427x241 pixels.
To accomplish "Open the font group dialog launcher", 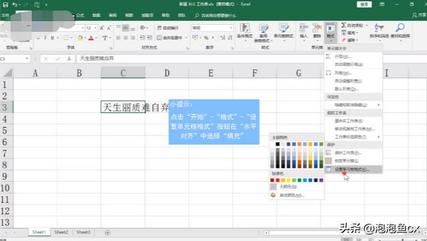I will (x=111, y=48).
